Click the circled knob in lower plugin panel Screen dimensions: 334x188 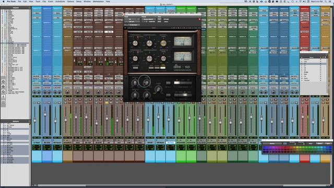146,83
